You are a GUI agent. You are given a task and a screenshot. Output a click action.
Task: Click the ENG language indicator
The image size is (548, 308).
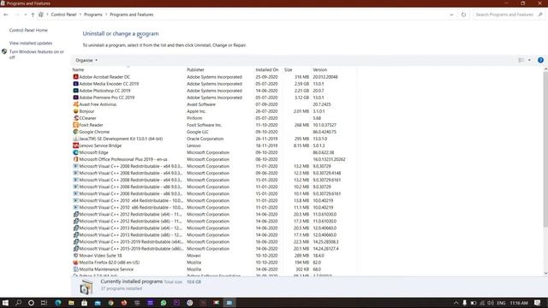pyautogui.click(x=501, y=303)
